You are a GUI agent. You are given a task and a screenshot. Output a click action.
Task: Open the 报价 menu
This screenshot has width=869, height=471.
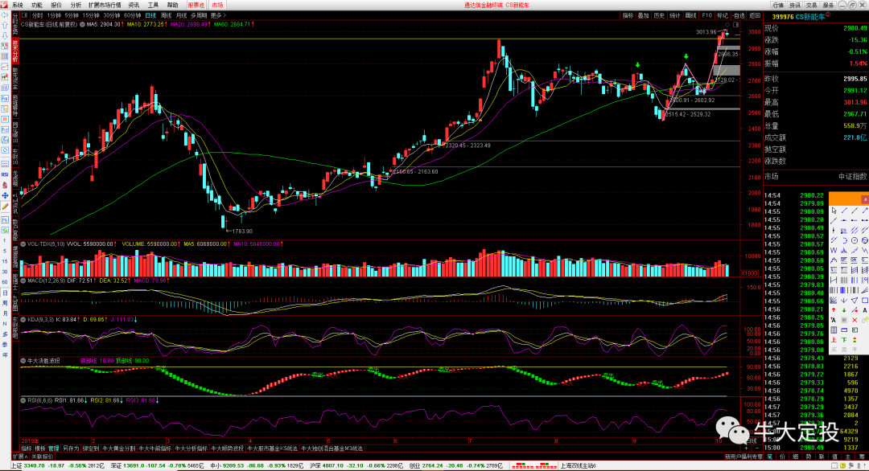[56, 5]
